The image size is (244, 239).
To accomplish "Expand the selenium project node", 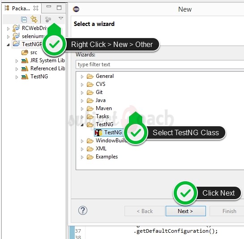I will [8, 37].
